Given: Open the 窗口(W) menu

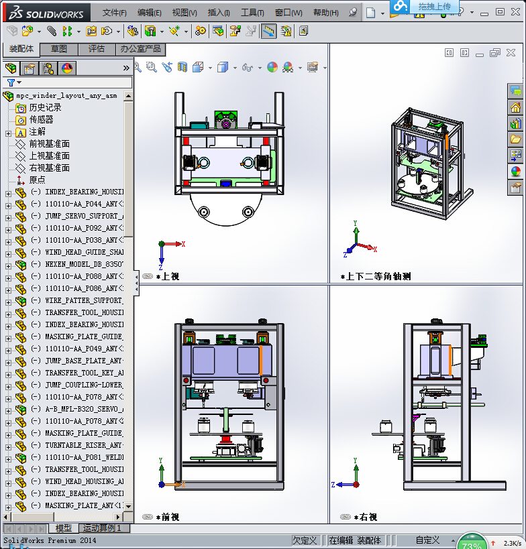Looking at the screenshot, I should click(288, 13).
